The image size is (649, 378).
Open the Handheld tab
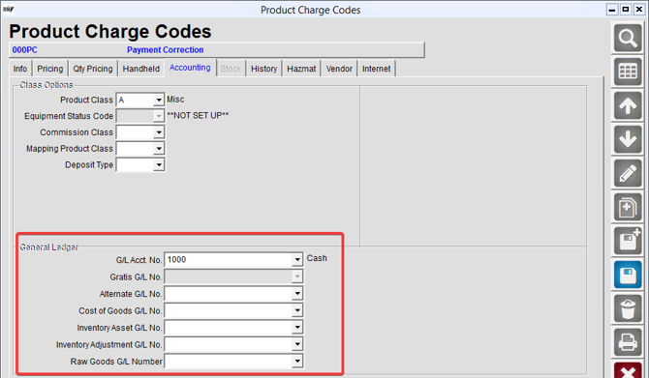pyautogui.click(x=140, y=69)
